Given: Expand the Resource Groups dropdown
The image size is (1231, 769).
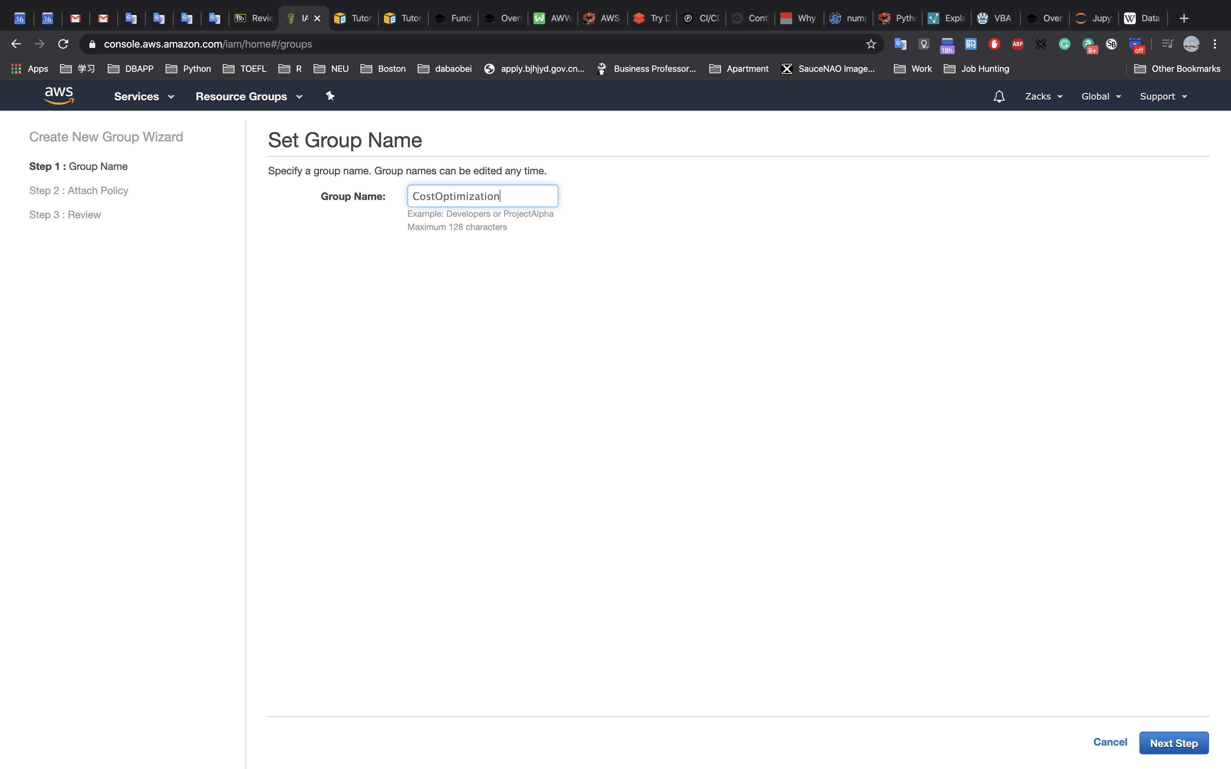Looking at the screenshot, I should pos(249,97).
